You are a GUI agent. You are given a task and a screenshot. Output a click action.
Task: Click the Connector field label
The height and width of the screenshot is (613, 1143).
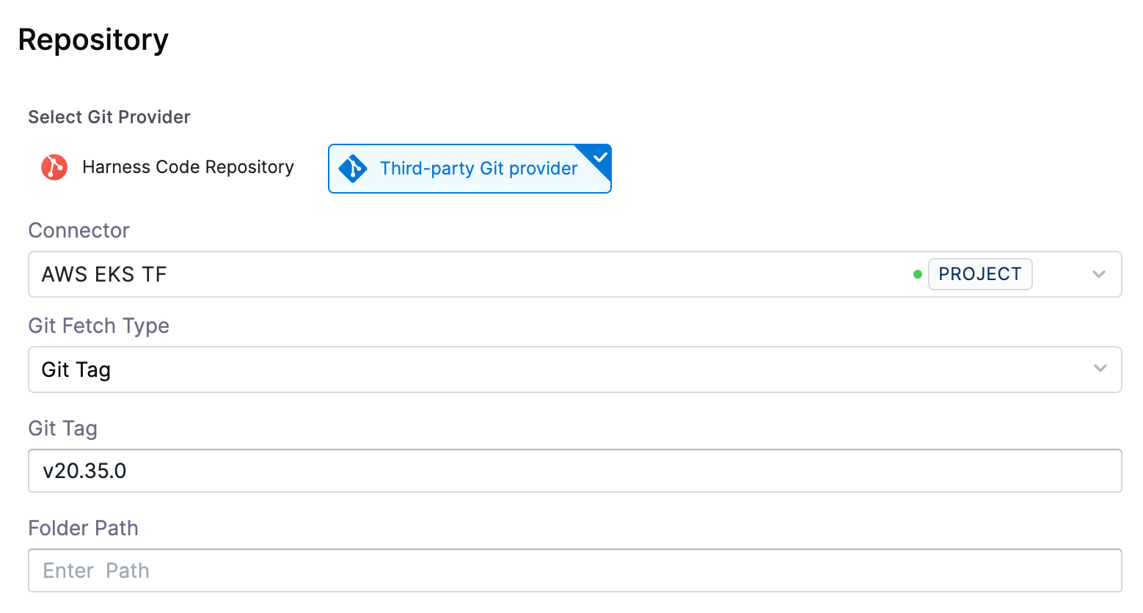pos(78,230)
